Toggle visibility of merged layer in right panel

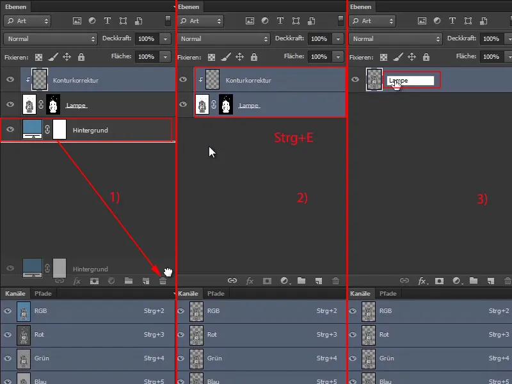click(355, 79)
